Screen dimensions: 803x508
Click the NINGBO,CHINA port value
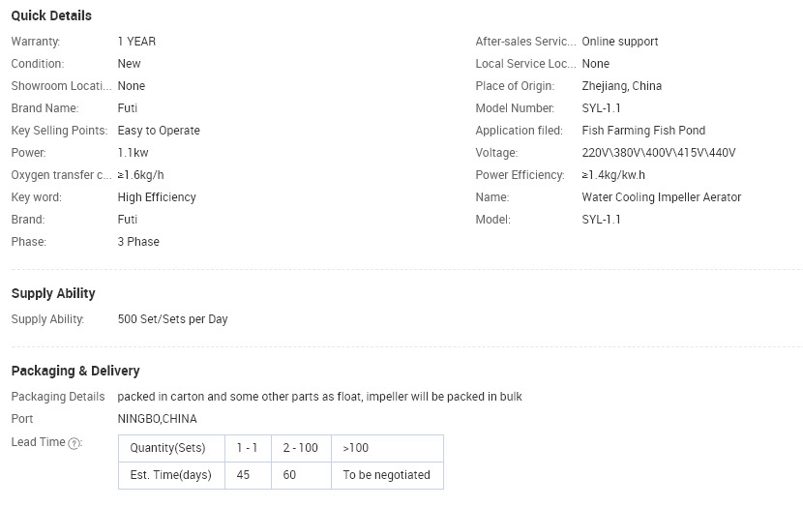pyautogui.click(x=158, y=419)
